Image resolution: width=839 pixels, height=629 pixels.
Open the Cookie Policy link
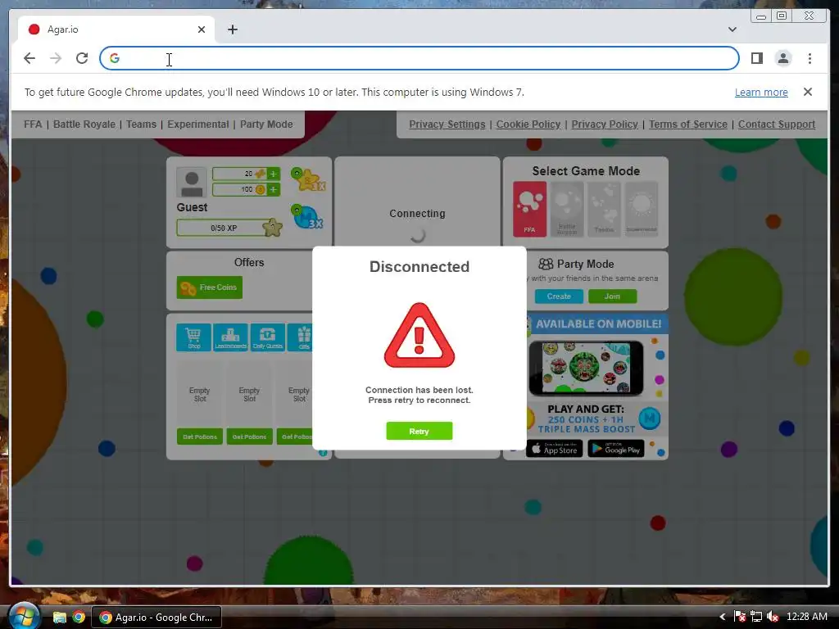click(x=528, y=124)
